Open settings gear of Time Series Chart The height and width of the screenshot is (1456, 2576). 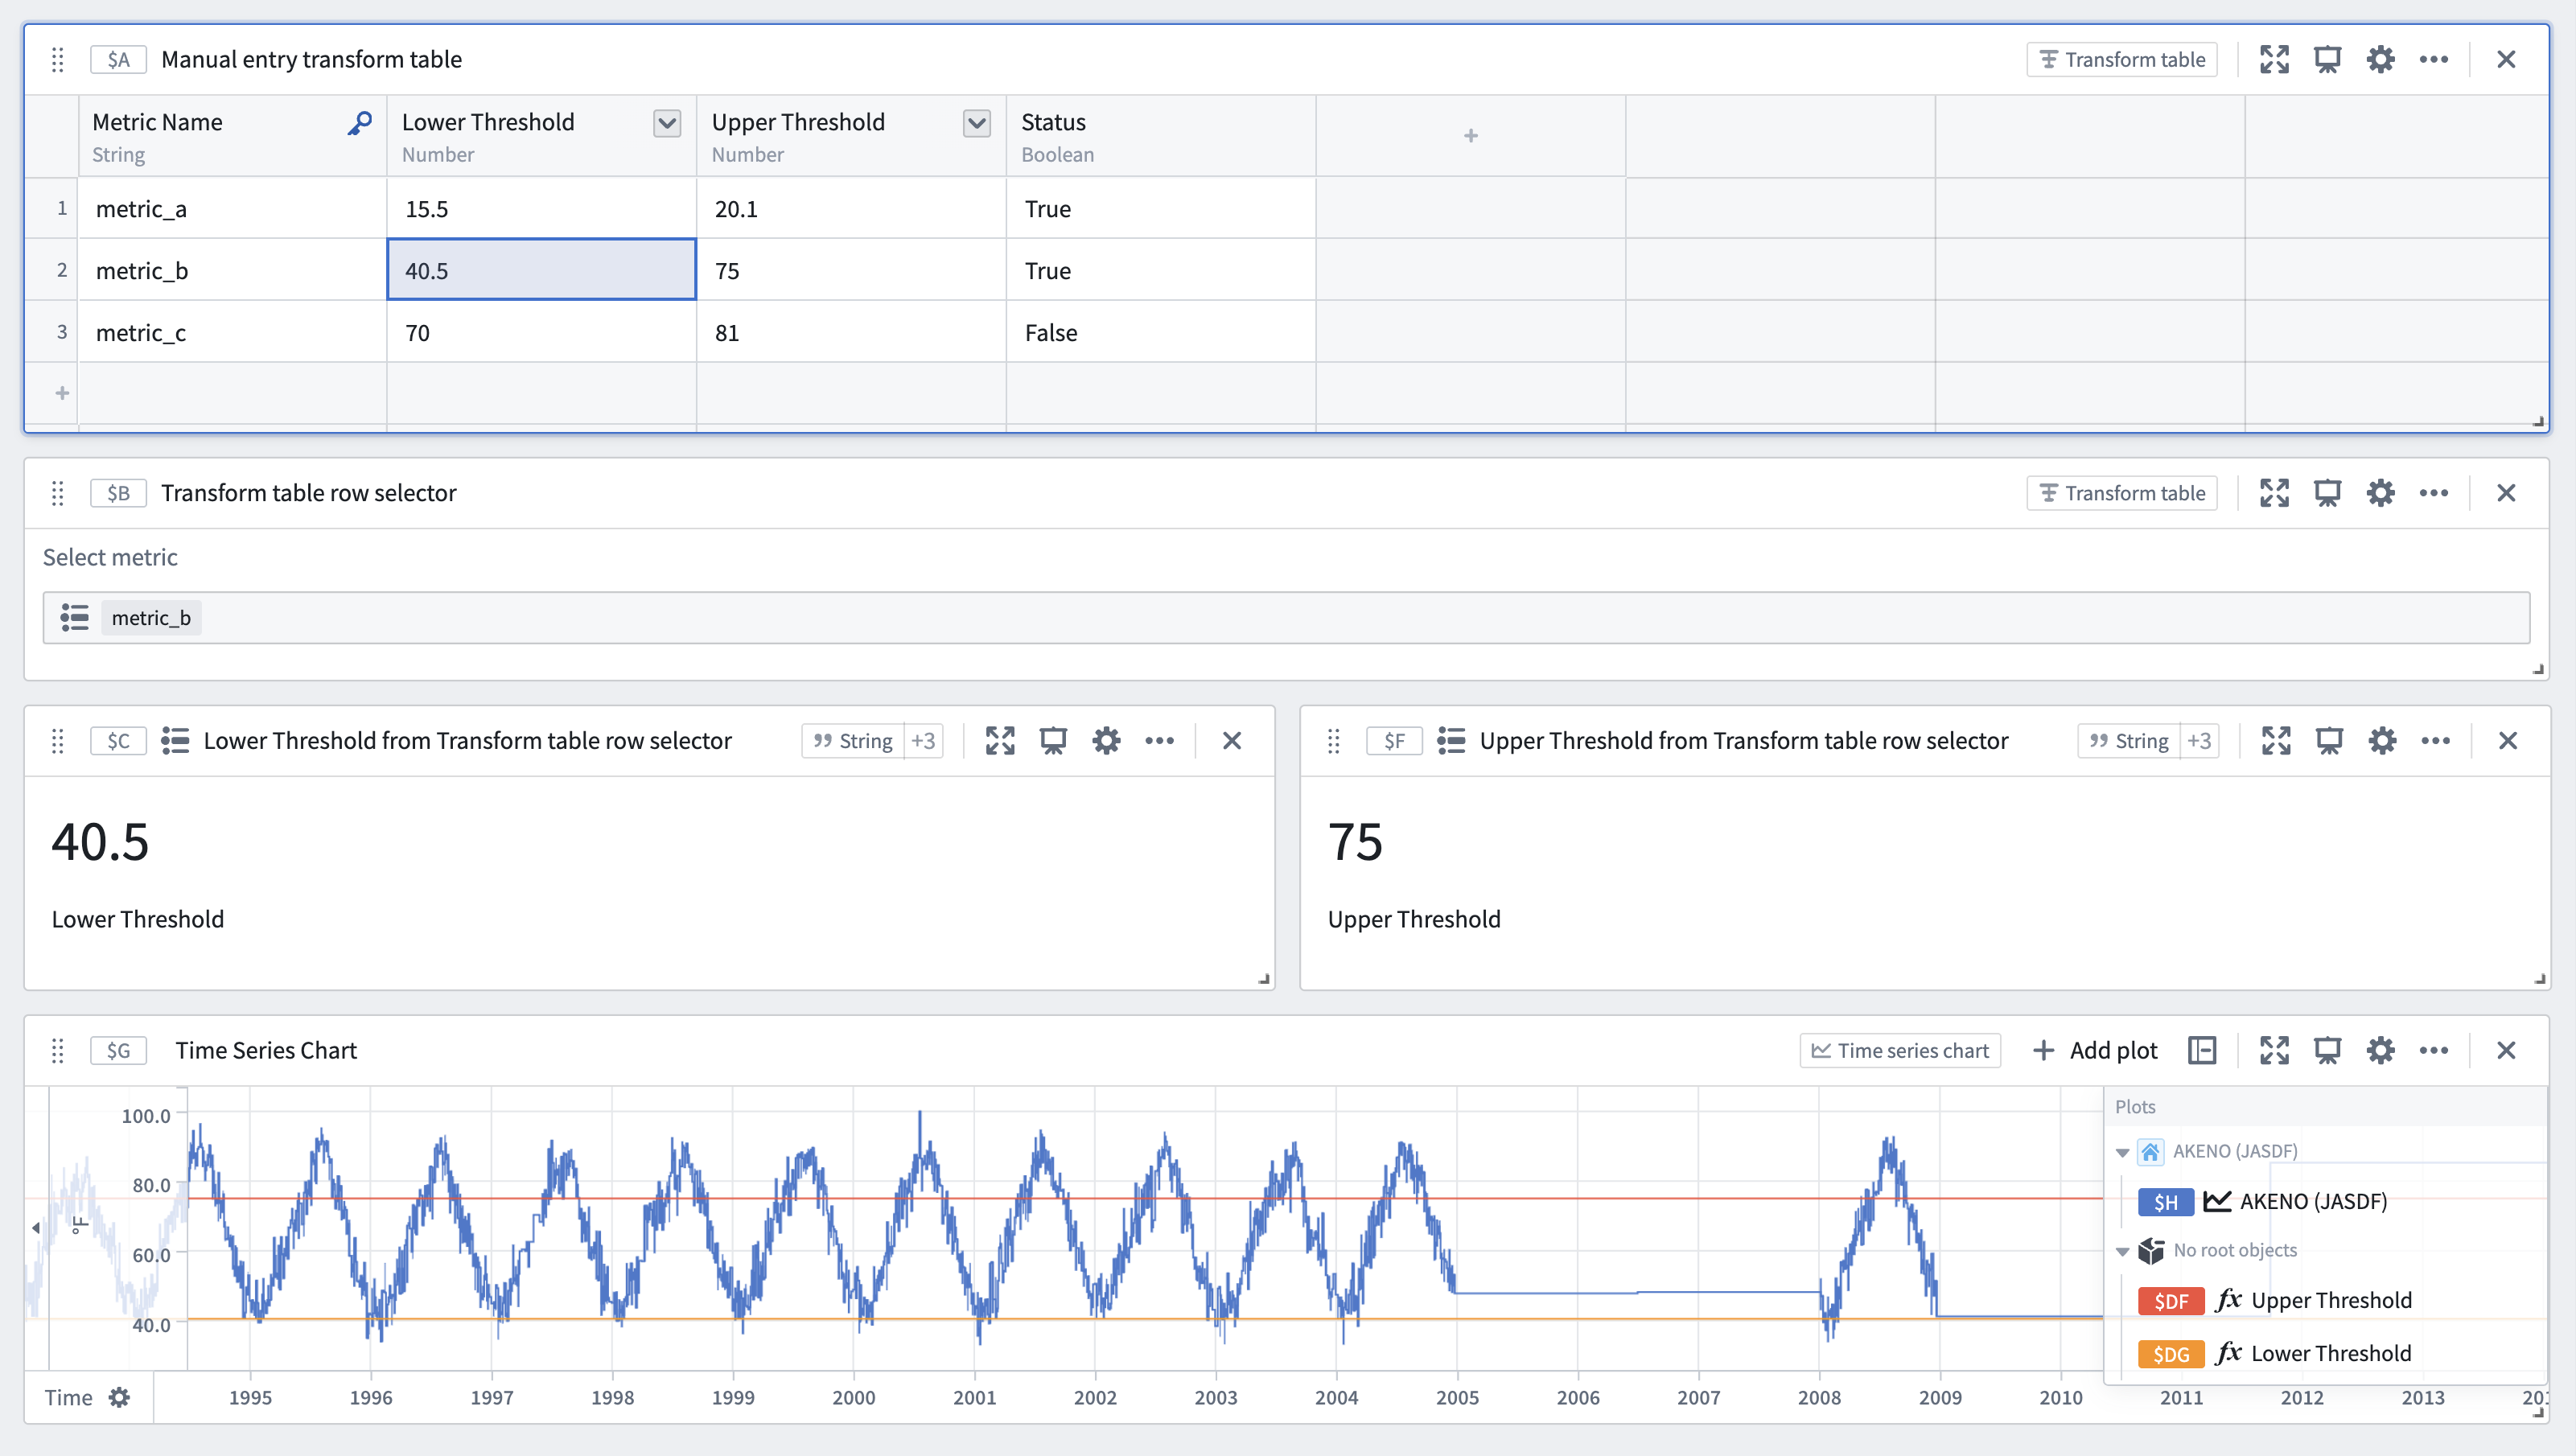2381,1051
